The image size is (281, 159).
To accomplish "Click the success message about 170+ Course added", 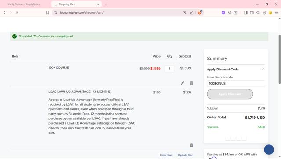I will click(x=46, y=36).
